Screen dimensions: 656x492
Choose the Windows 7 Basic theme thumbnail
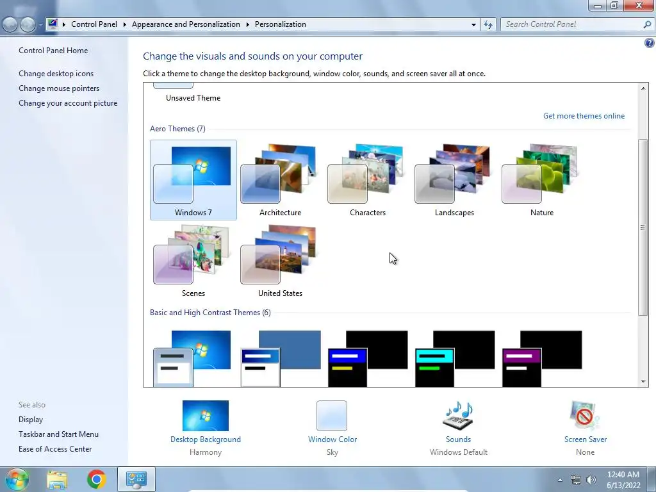tap(192, 359)
